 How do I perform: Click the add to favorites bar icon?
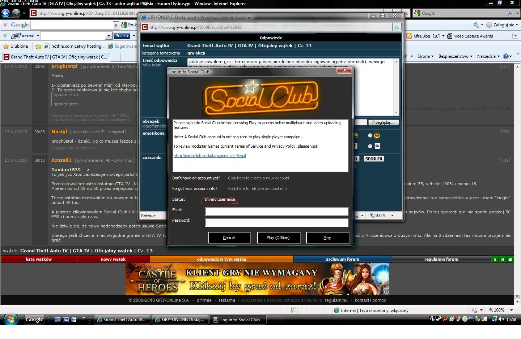click(38, 46)
